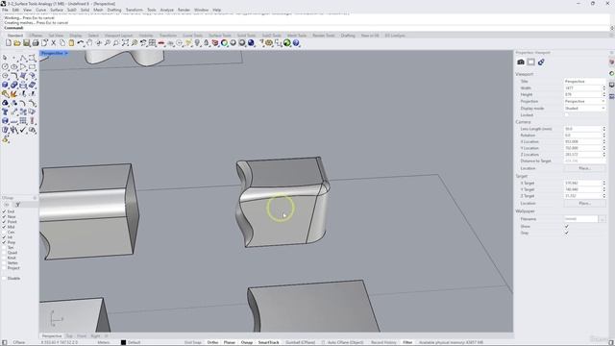Click the rectangle viewport icon in Properties panel
The width and height of the screenshot is (615, 346).
[530, 62]
